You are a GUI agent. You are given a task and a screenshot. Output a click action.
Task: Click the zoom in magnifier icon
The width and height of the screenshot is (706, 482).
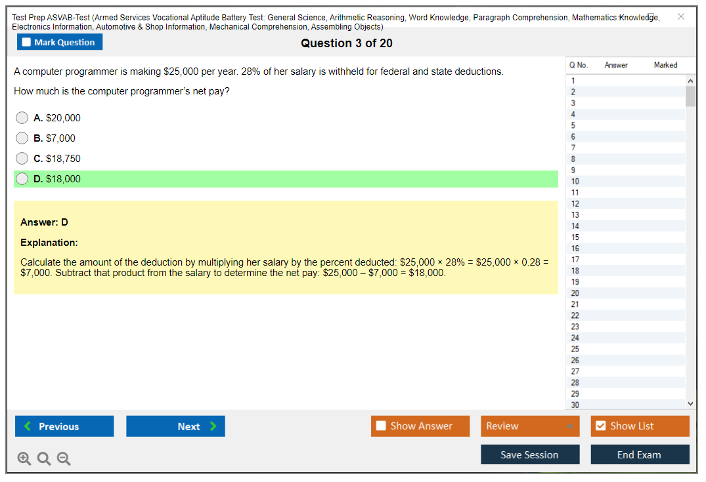[24, 459]
